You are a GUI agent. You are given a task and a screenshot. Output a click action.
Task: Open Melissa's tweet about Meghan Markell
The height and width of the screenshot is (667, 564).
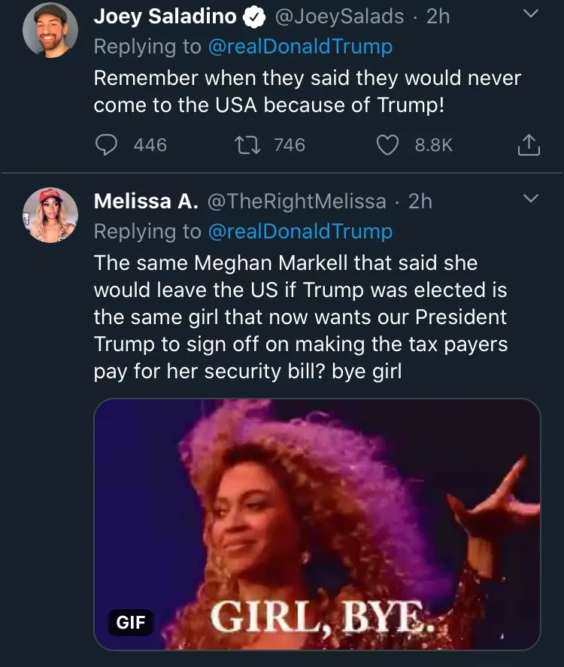pos(300,316)
